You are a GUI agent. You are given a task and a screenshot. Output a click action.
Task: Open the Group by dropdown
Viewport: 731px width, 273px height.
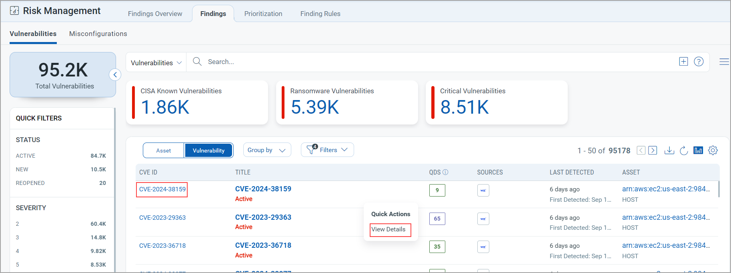(x=267, y=150)
